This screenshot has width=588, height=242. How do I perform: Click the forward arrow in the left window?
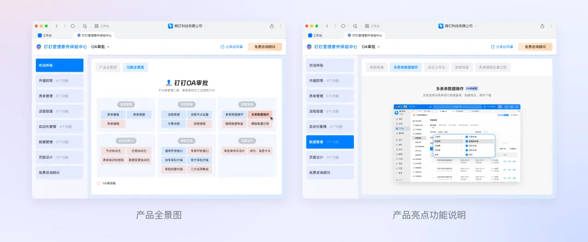[64, 26]
